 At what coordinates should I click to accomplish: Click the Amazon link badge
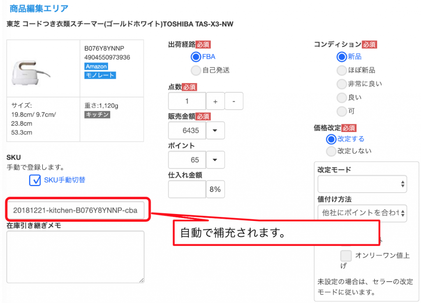tap(96, 66)
